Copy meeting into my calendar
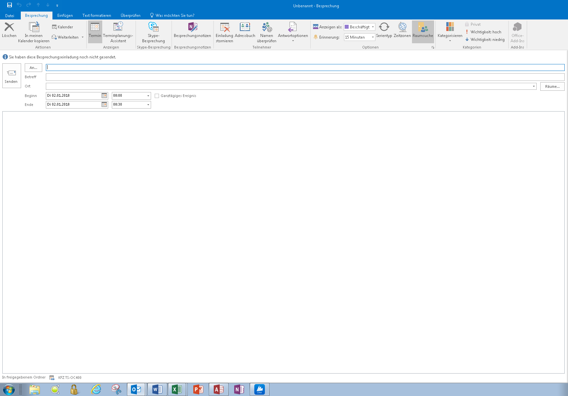This screenshot has height=396, width=568. point(34,32)
